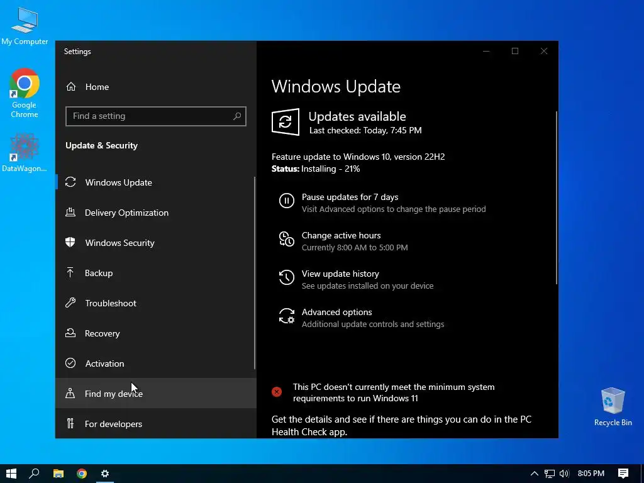Click the magnifier icon in search box
The image size is (644, 483).
click(237, 116)
